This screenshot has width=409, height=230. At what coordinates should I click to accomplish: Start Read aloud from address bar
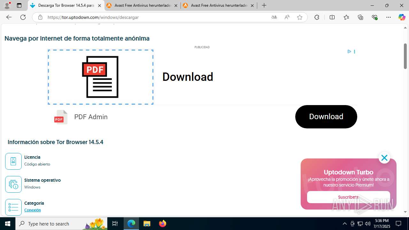tap(287, 17)
